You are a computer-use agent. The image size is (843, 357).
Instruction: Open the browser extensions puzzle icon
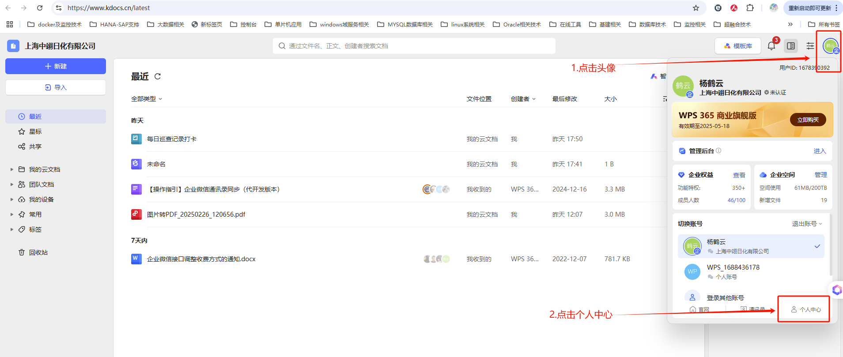(750, 8)
